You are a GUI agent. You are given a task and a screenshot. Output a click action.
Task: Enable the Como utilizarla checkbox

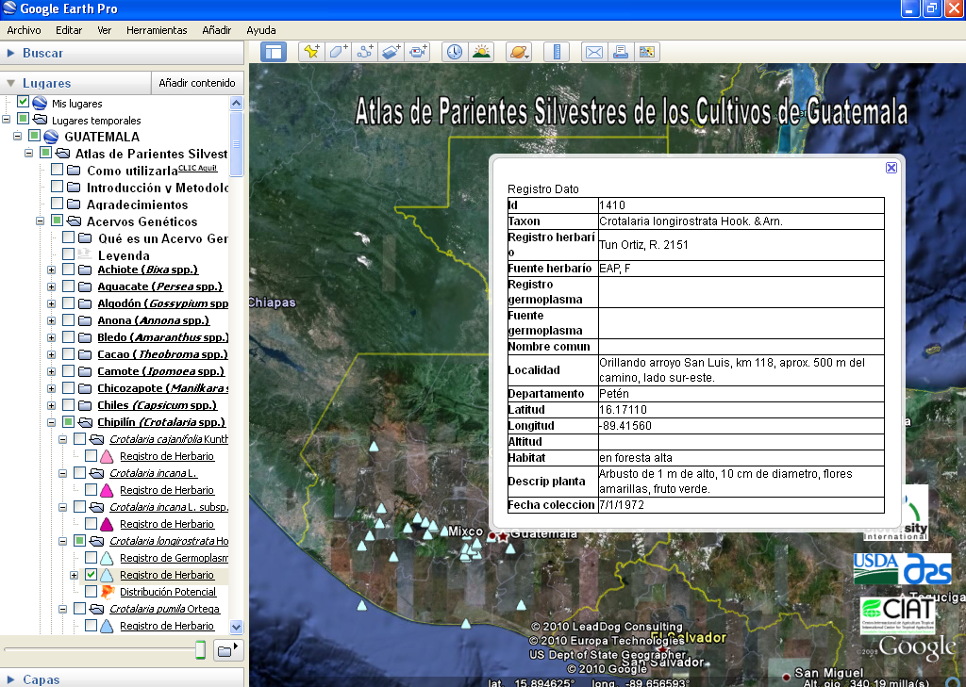[58, 170]
